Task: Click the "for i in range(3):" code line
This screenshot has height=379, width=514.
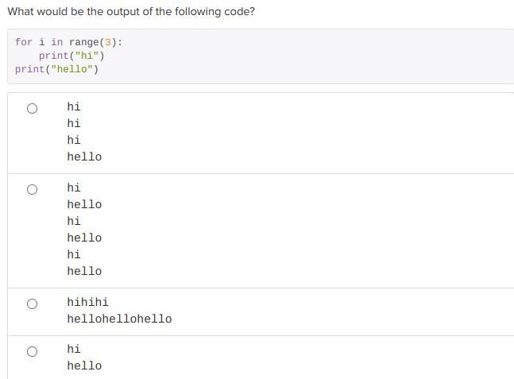Action: pyautogui.click(x=68, y=42)
